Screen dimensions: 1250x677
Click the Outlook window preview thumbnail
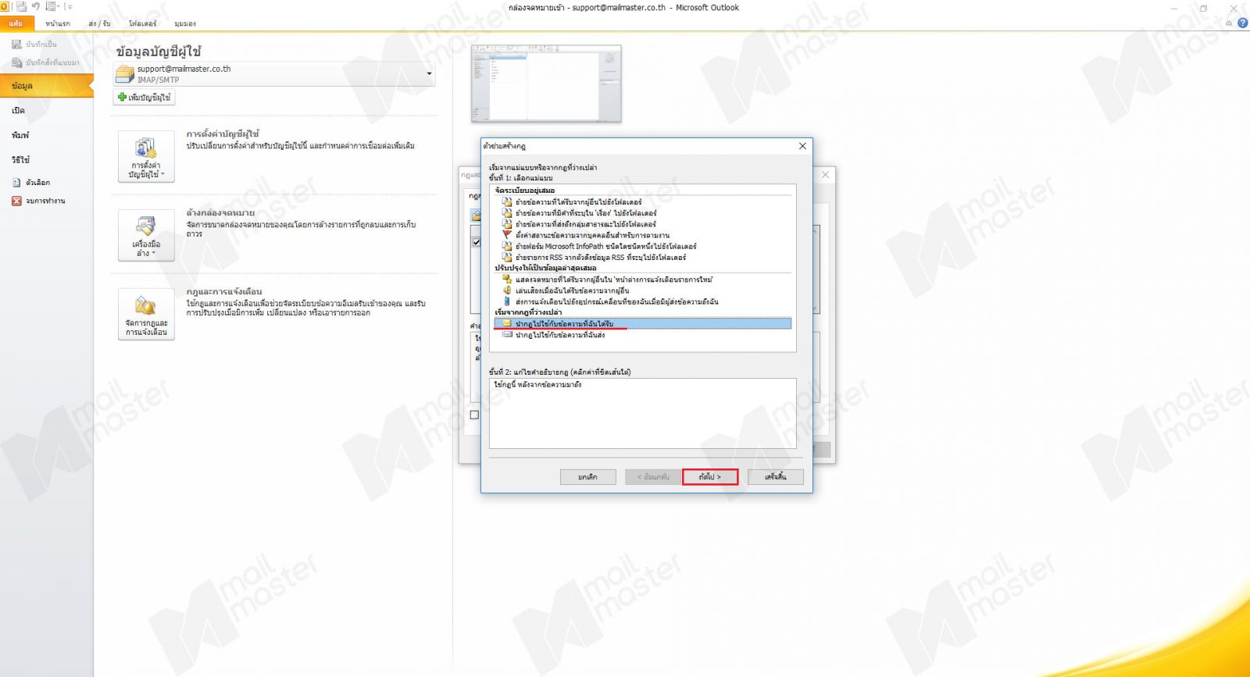(546, 84)
